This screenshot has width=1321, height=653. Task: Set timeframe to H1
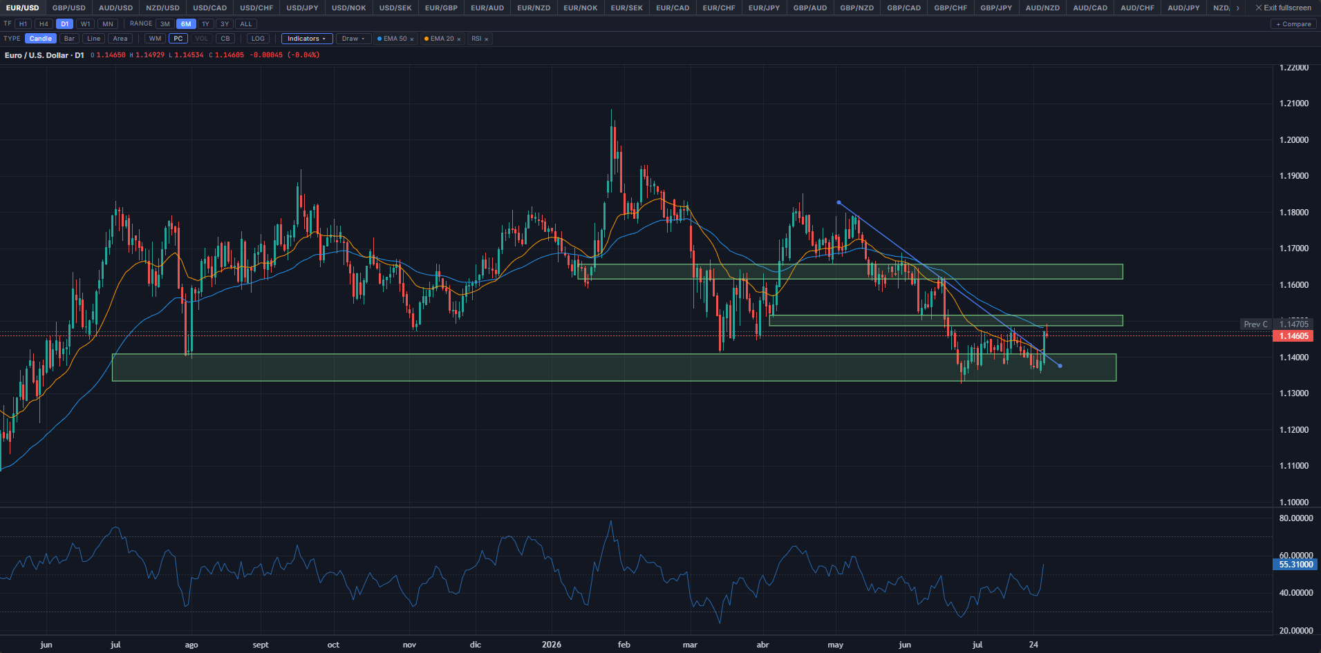[x=24, y=24]
